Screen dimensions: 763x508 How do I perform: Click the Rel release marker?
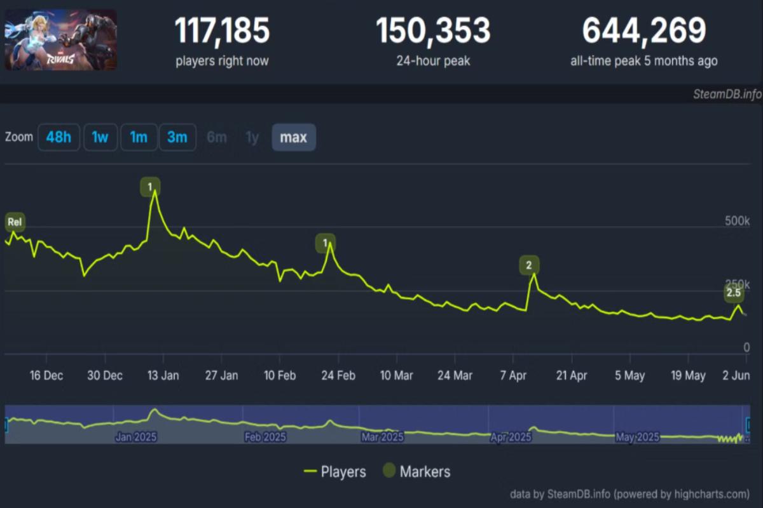point(15,222)
